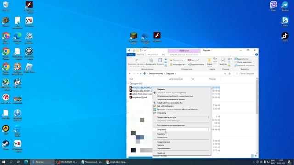Open the Application Tools ribbon tab
294x165 pixels.
point(184,55)
